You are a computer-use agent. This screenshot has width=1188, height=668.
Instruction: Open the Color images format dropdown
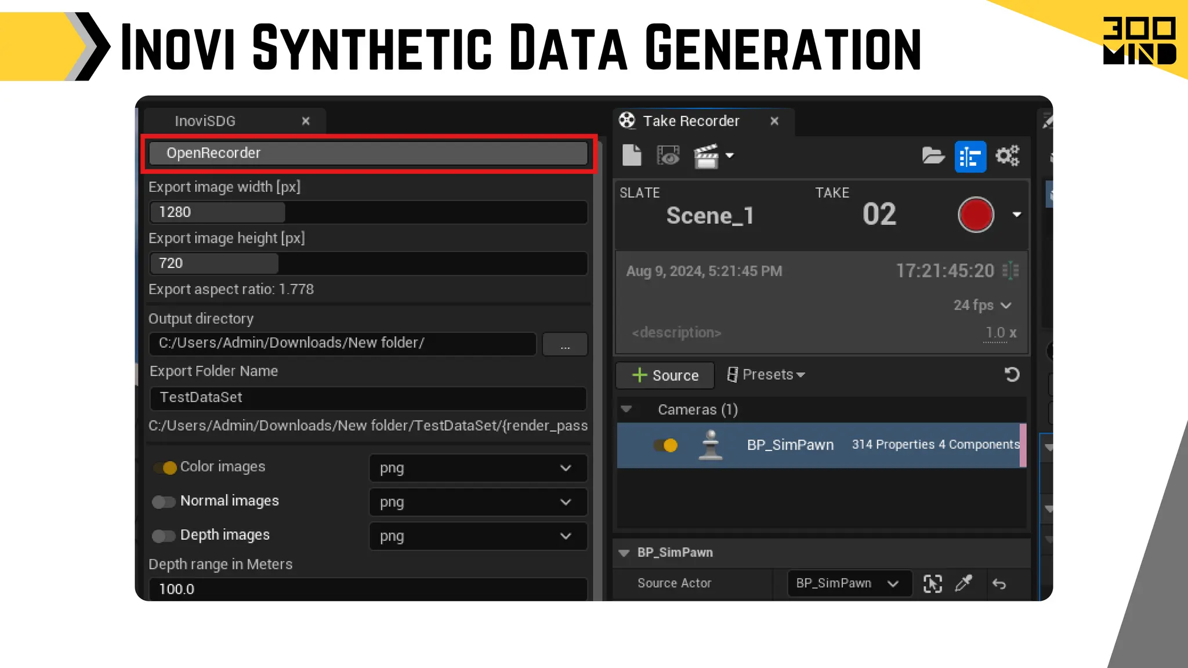tap(479, 468)
